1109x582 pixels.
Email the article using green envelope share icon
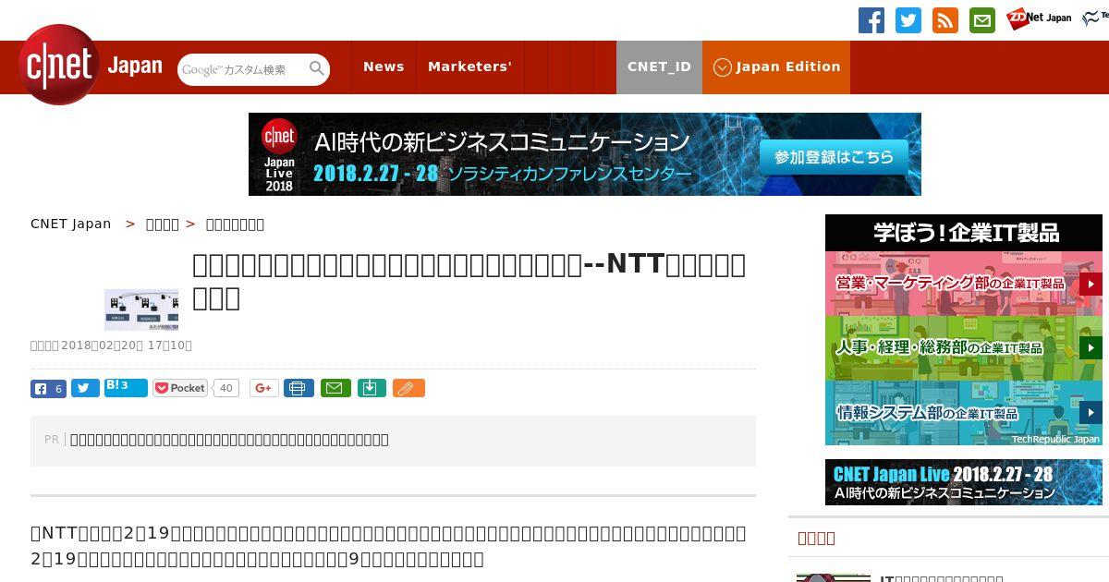(x=335, y=388)
